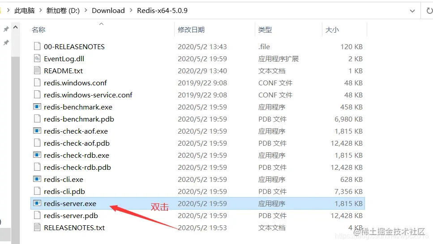The image size is (433, 244).
Task: Click the redis.windows.conf file icon
Action: click(37, 83)
